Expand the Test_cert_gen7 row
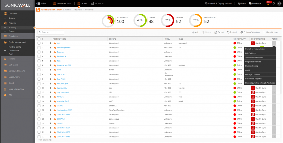This screenshot has width=283, height=143. pos(51,84)
